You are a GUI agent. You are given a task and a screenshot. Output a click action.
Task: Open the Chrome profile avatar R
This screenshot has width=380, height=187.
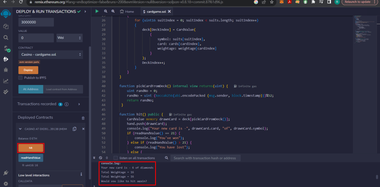337,2
